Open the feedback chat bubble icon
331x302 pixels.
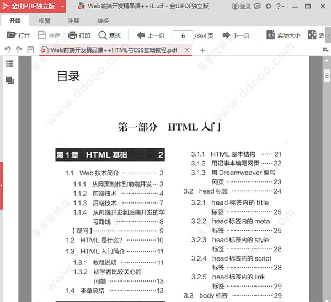257,6
